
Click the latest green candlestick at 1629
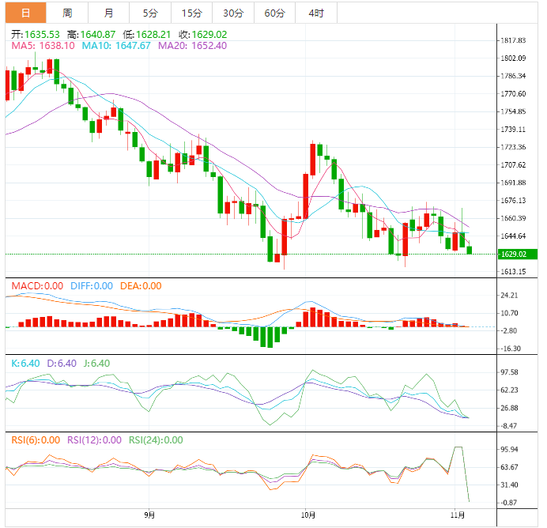pos(470,250)
